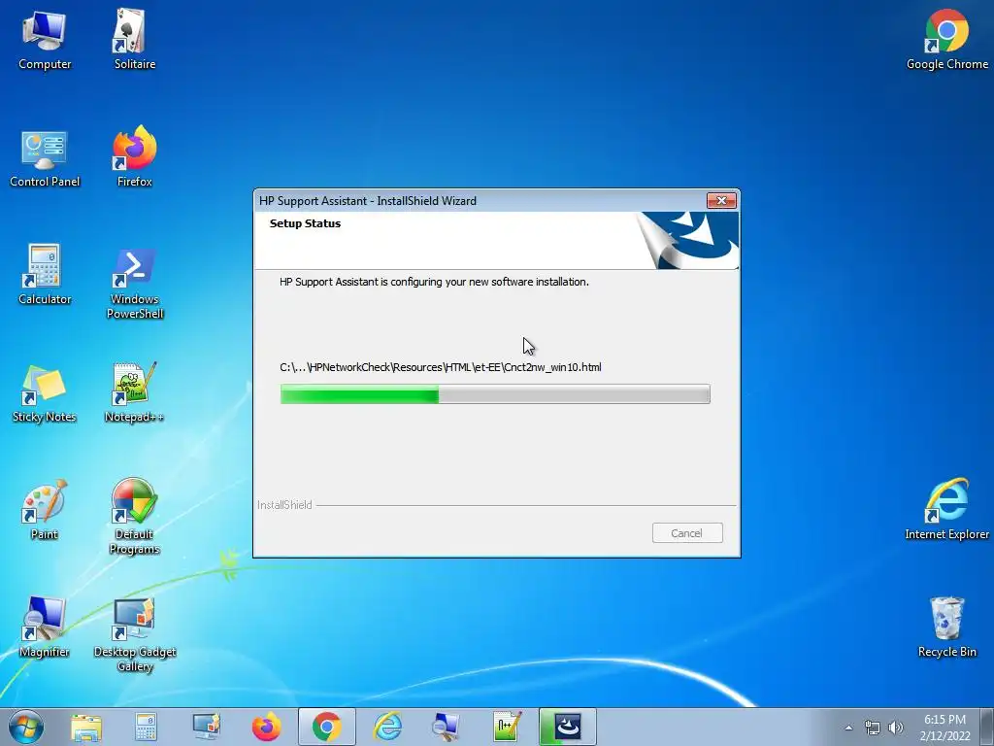Click the network status tray icon
994x746 pixels.
[873, 728]
